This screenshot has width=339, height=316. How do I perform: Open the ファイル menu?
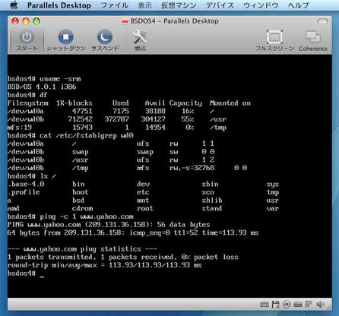(x=115, y=5)
